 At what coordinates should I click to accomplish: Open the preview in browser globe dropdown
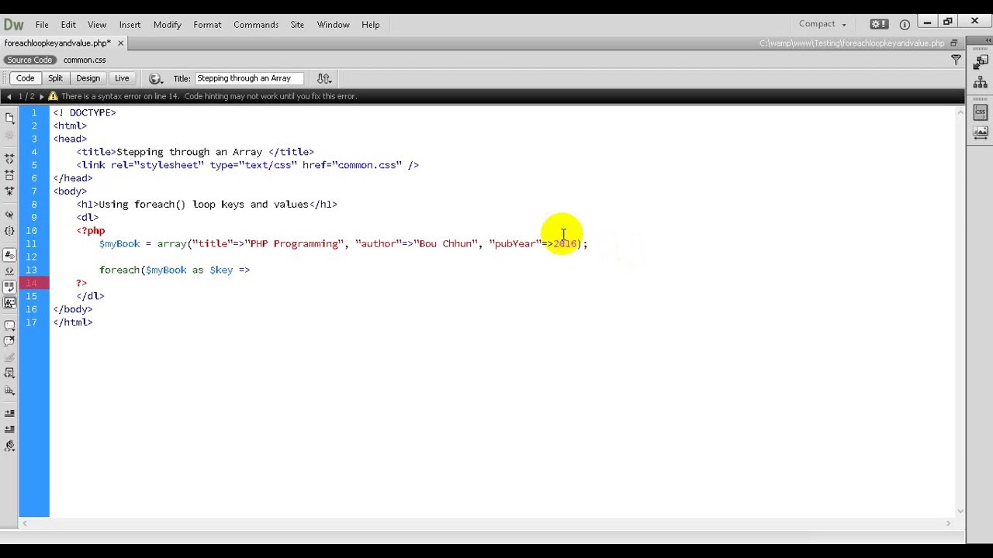(x=155, y=78)
